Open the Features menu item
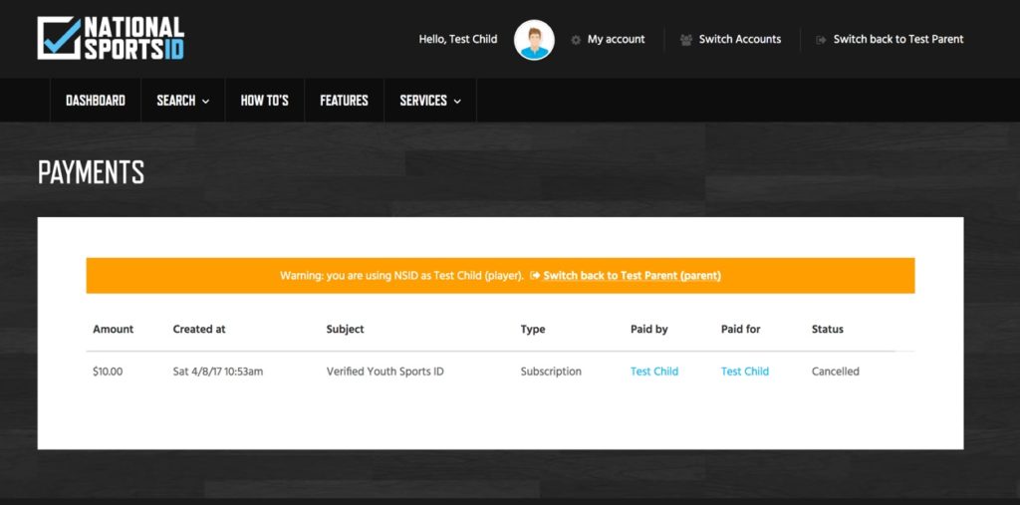This screenshot has width=1020, height=505. coord(344,101)
